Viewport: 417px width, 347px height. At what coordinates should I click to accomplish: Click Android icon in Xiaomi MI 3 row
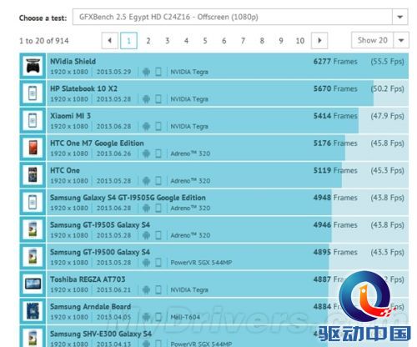tap(146, 127)
